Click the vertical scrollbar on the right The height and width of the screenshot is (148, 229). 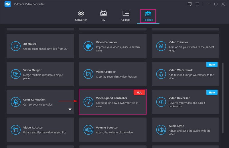point(223,86)
